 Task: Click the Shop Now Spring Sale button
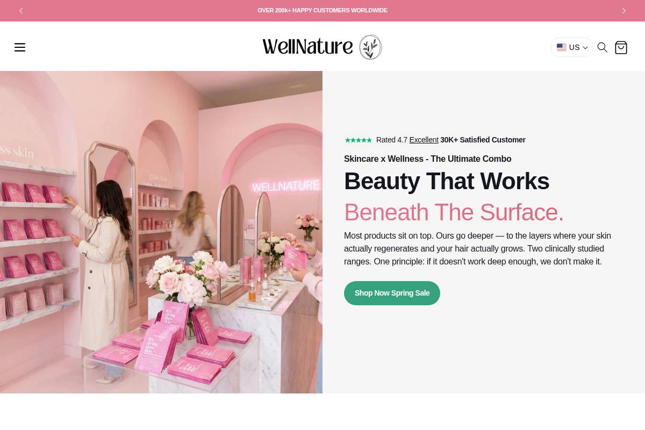[392, 293]
